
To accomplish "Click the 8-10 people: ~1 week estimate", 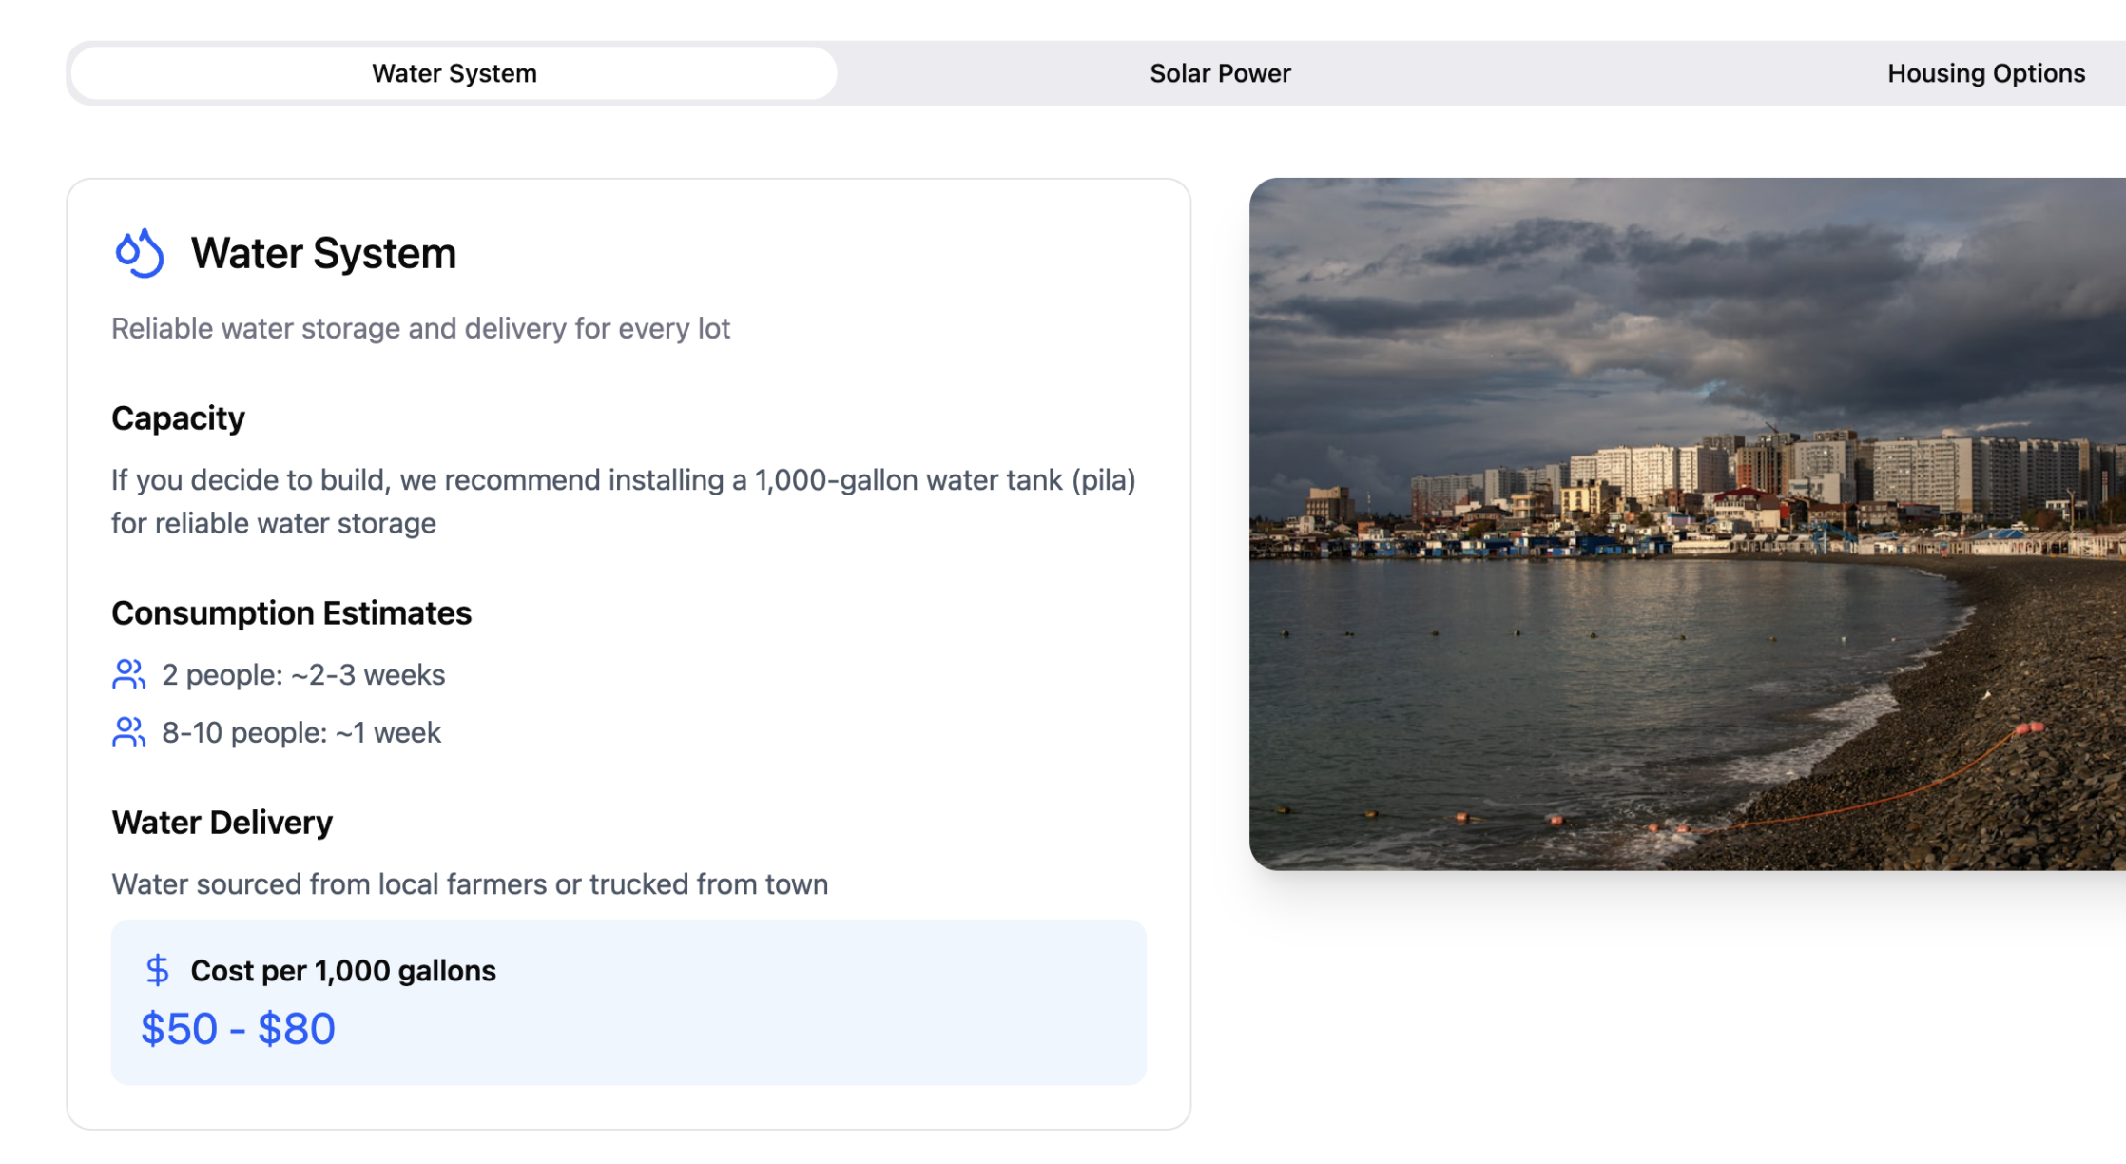I will pos(301,732).
